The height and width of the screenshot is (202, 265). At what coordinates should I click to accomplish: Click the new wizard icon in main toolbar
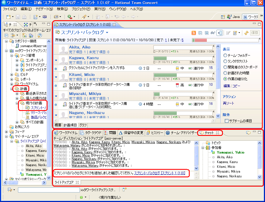click(x=8, y=17)
